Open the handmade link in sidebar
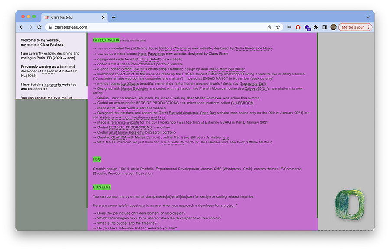Image resolution: width=390 pixels, height=251 pixels. pyautogui.click(x=53, y=85)
